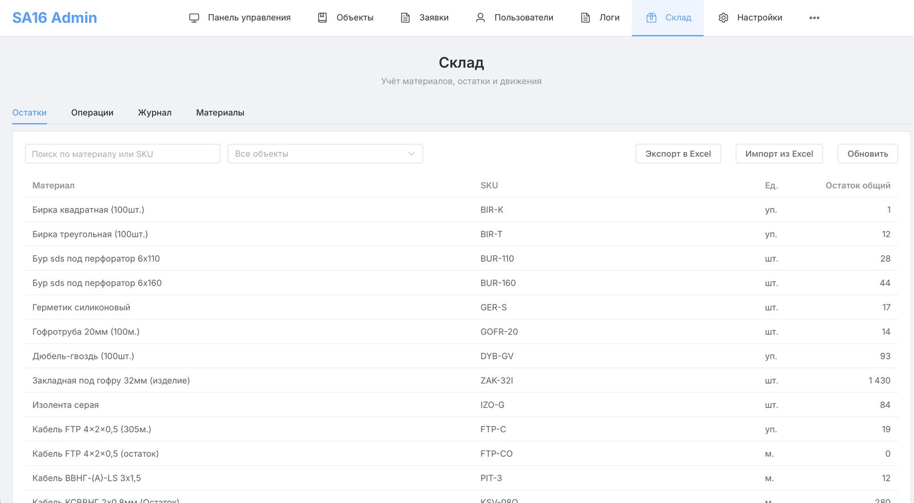Open the more options ellipsis menu
The image size is (914, 503).
(815, 18)
